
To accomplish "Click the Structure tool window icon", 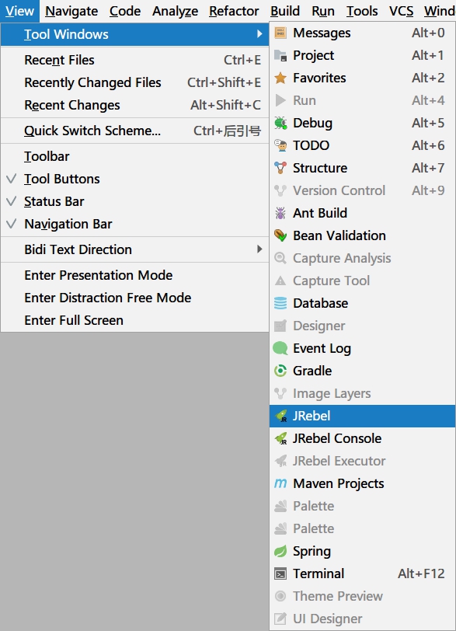I will (280, 168).
